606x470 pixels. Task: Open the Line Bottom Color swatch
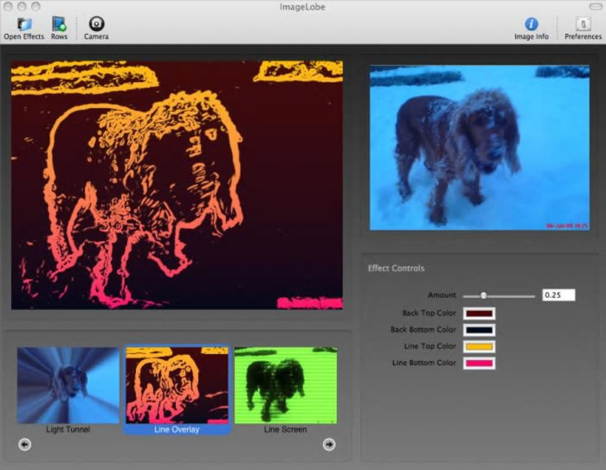tap(479, 363)
